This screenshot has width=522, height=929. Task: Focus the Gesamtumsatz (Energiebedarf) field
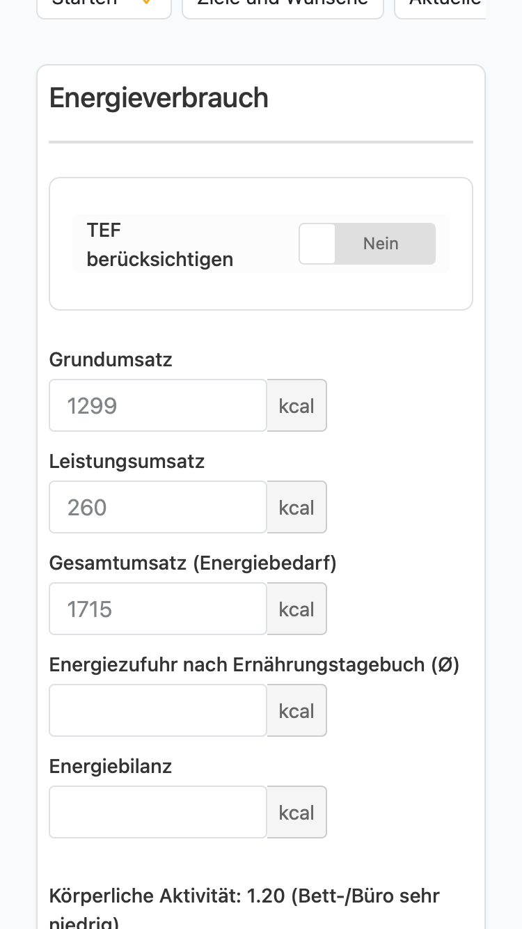(158, 609)
